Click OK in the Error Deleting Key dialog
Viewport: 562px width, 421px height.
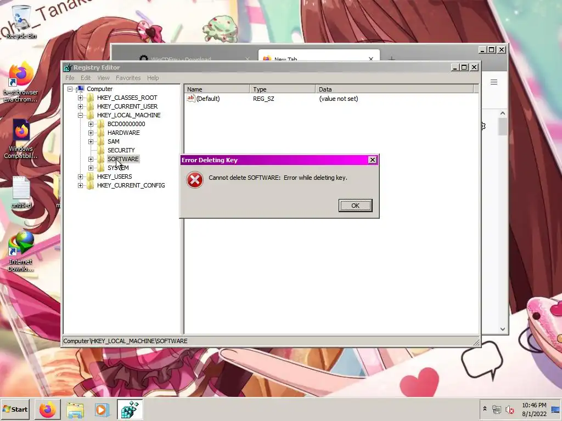(x=355, y=206)
